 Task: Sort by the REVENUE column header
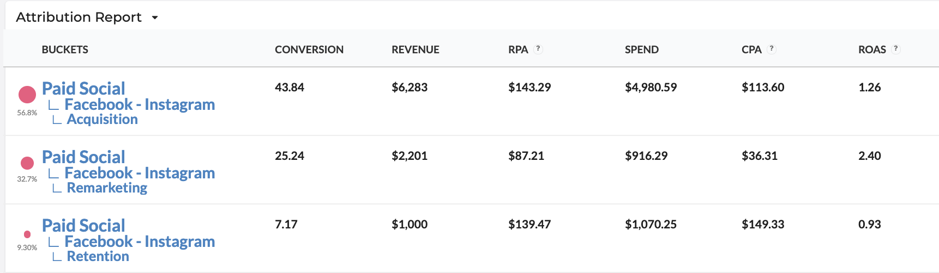[x=415, y=49]
